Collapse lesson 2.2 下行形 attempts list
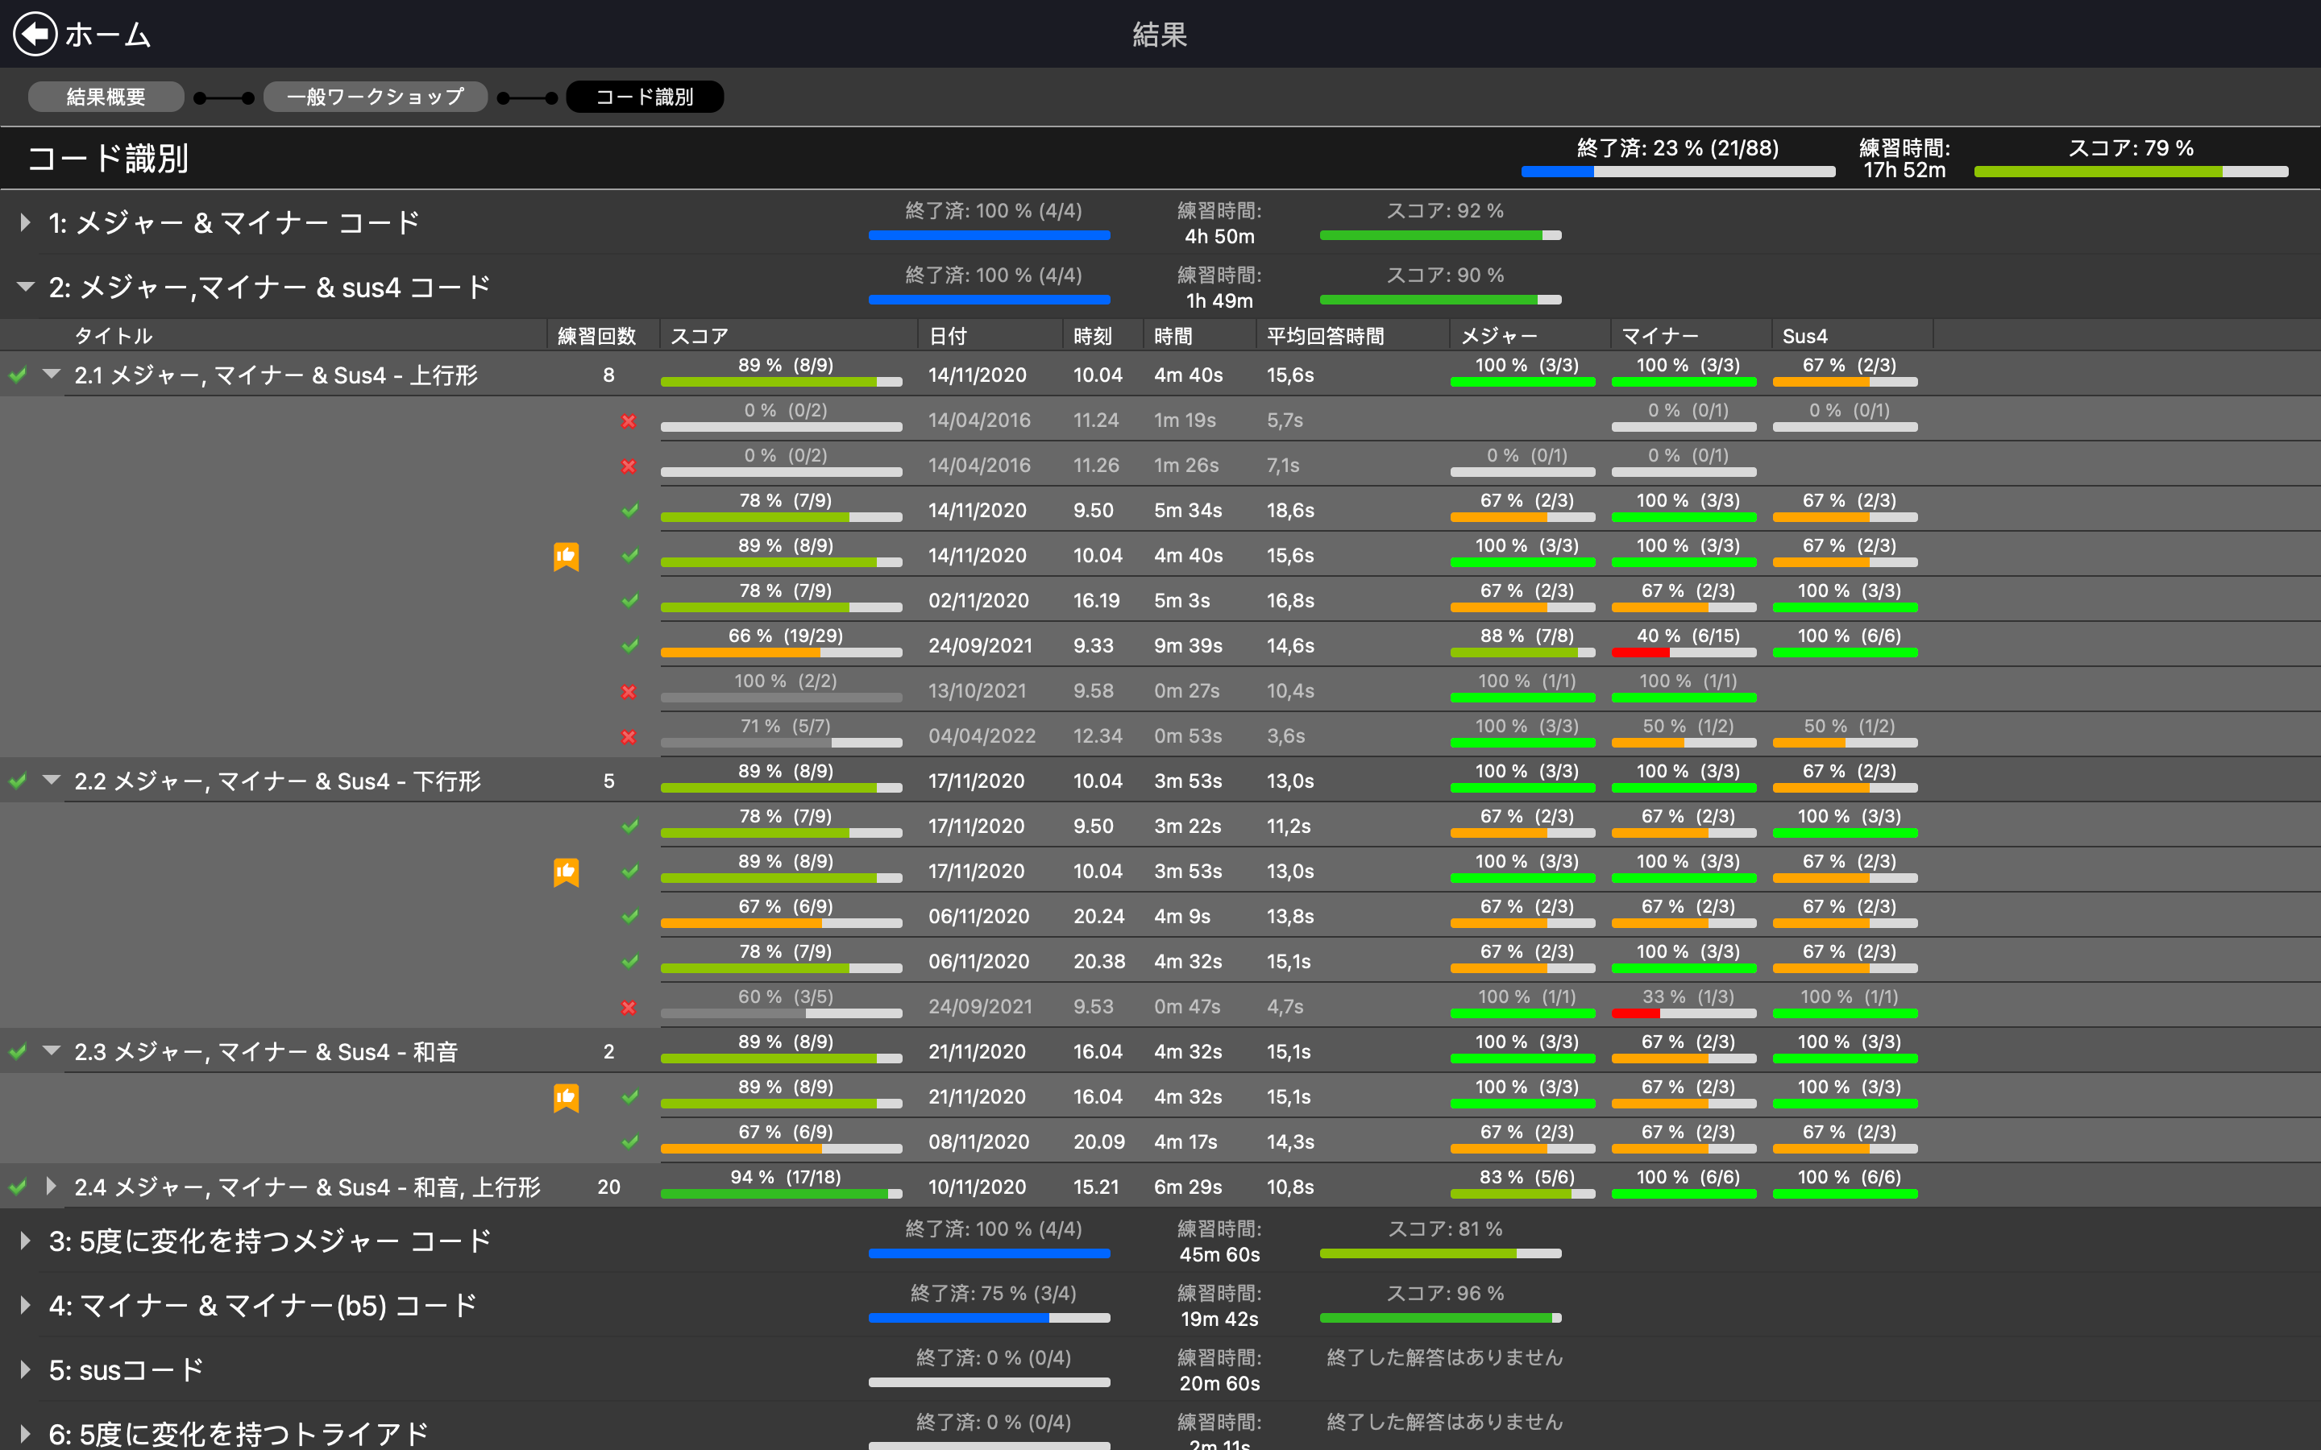Viewport: 2321px width, 1450px height. [52, 781]
